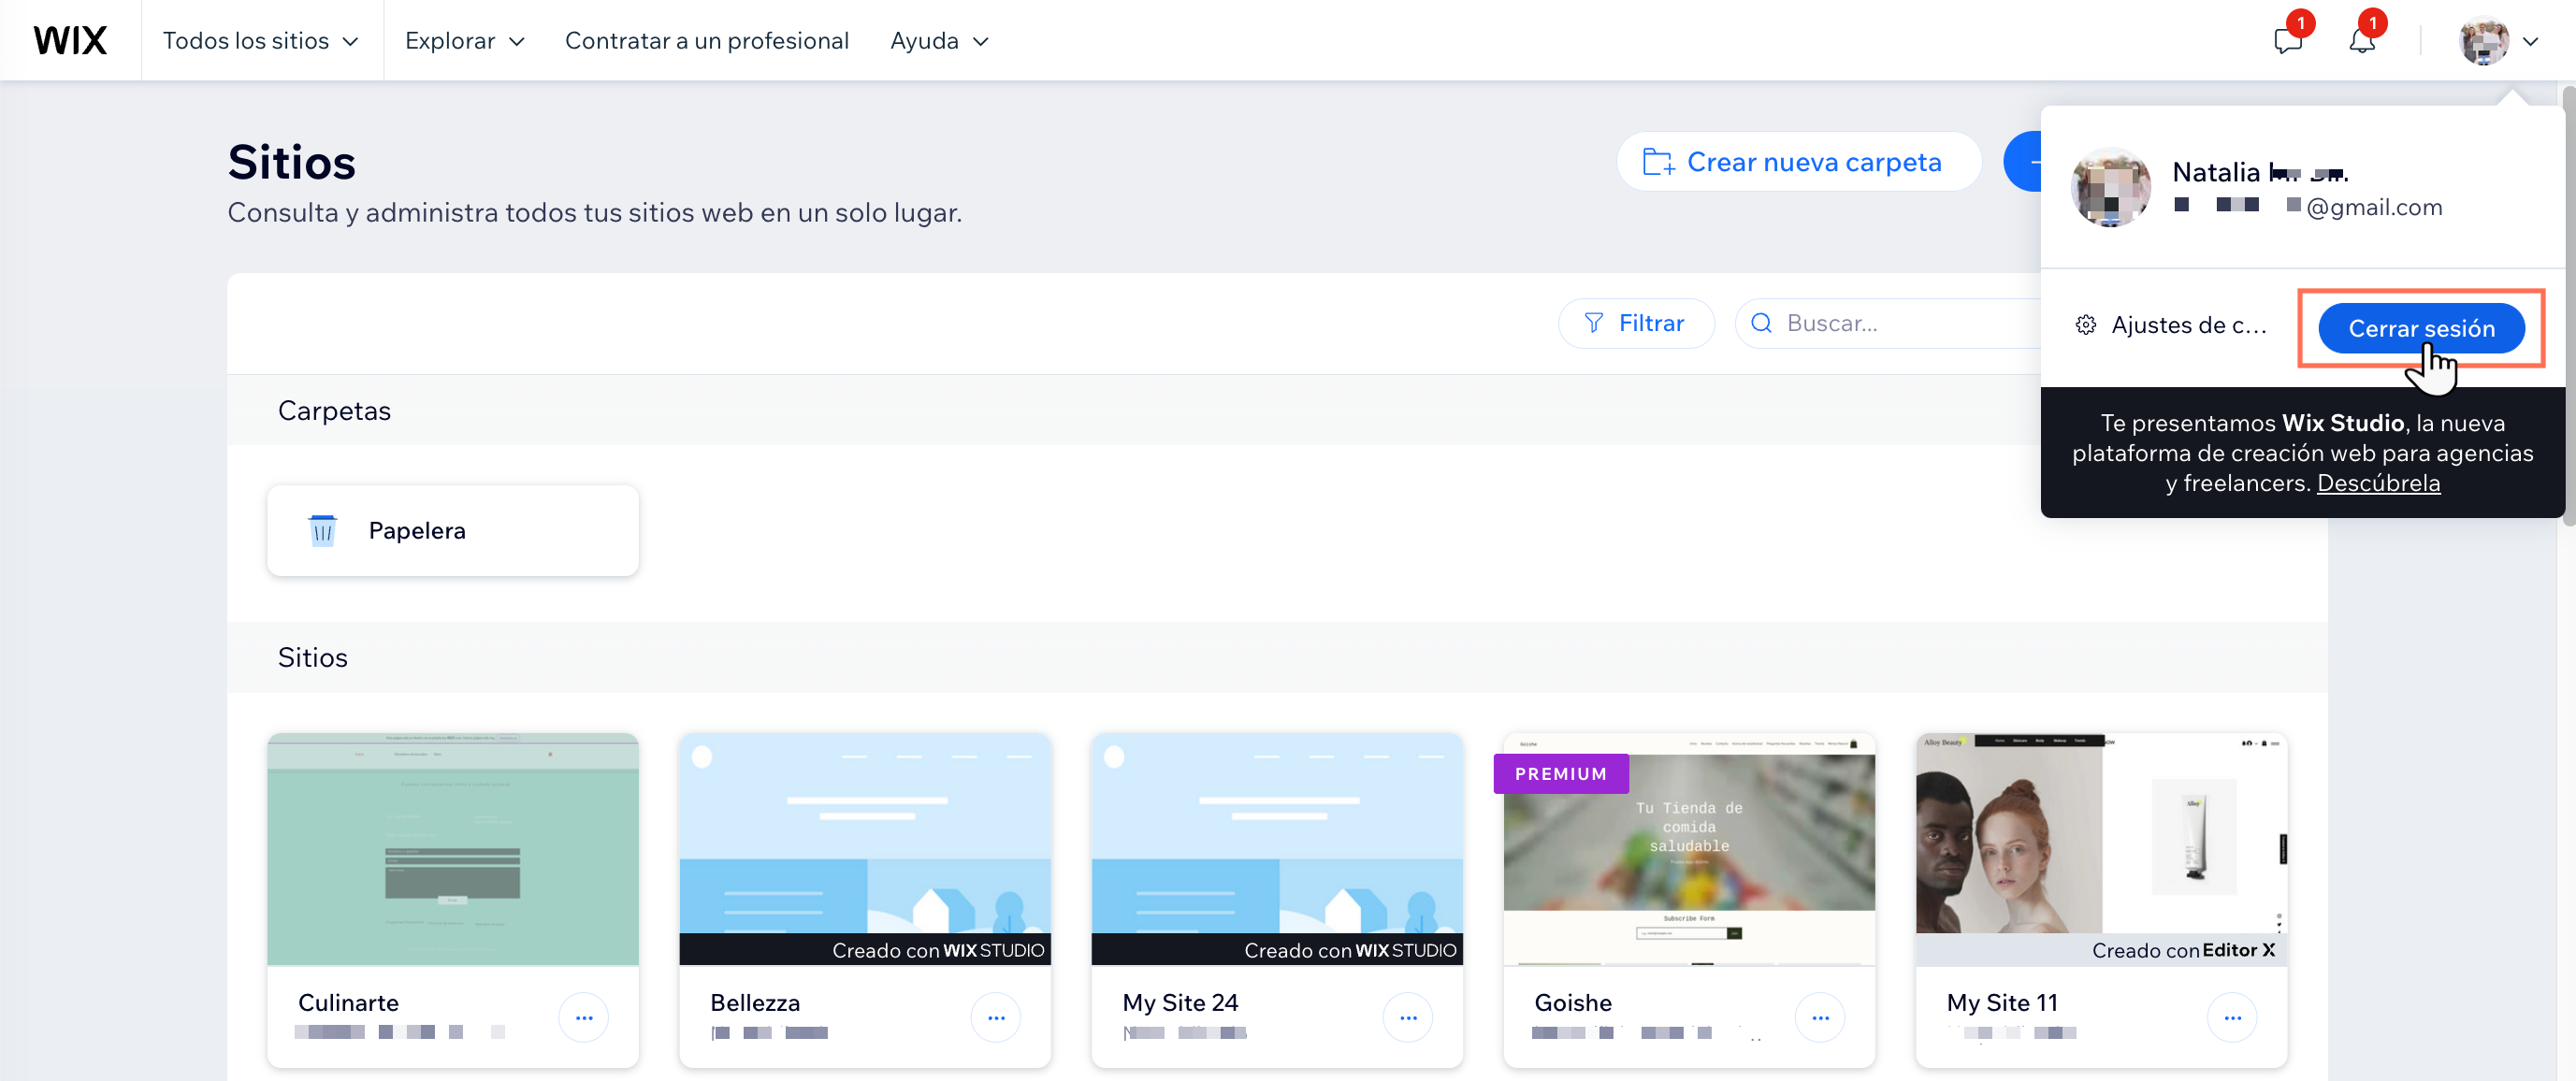Open more actions for My Site 11
The image size is (2576, 1081).
pos(2232,1017)
